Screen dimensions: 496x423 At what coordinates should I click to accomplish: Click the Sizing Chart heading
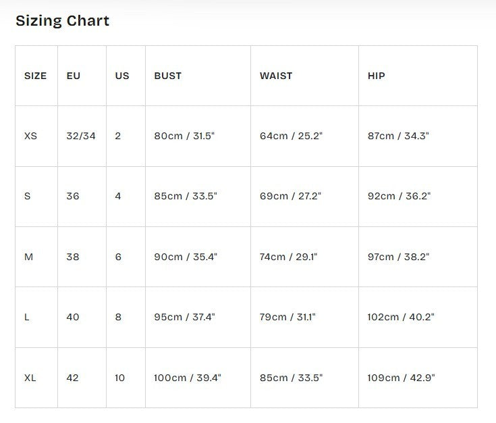pyautogui.click(x=62, y=21)
